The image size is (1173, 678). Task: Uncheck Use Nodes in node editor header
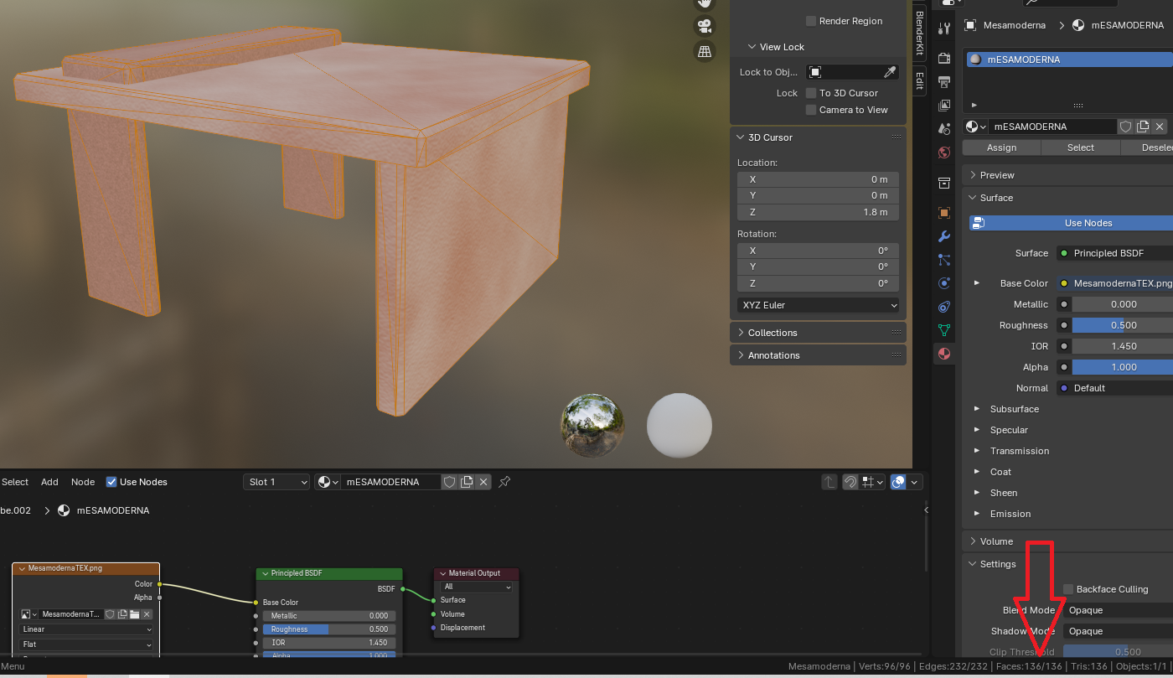pyautogui.click(x=111, y=482)
